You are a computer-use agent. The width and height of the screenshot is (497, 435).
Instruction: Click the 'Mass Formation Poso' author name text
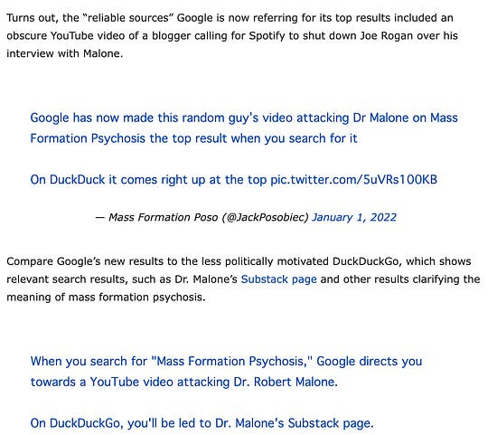coord(164,217)
